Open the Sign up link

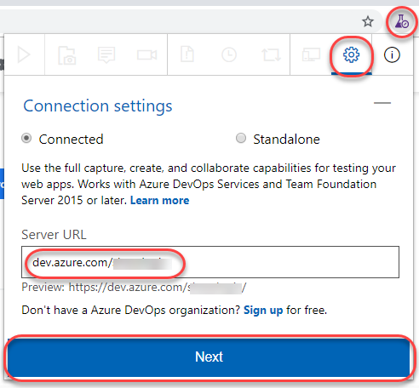pos(263,311)
